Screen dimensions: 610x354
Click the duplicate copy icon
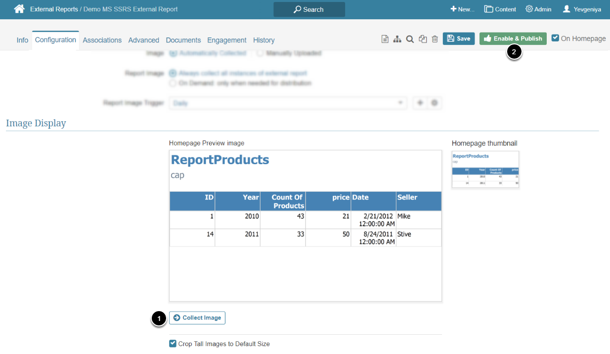point(423,39)
